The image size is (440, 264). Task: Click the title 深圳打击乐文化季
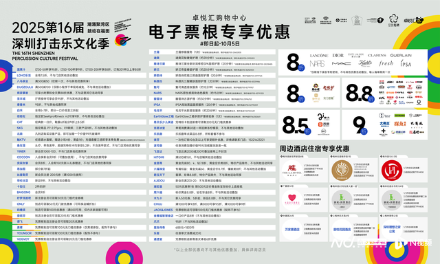60,43
